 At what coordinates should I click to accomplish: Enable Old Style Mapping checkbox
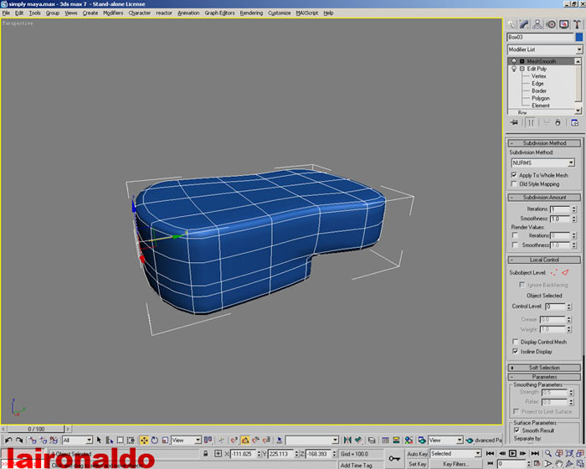tap(514, 183)
